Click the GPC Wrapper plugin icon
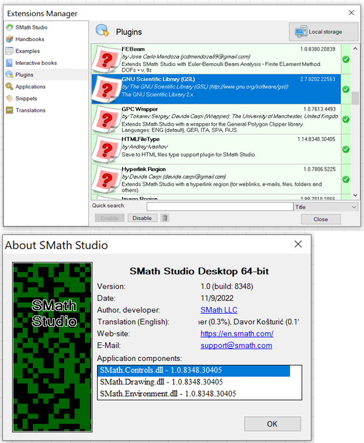 106,119
